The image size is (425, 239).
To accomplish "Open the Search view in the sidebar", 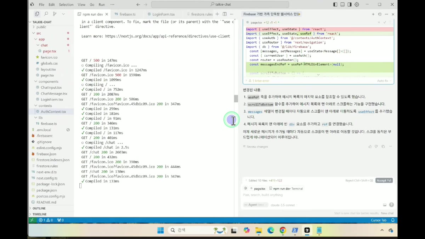I will point(46,14).
